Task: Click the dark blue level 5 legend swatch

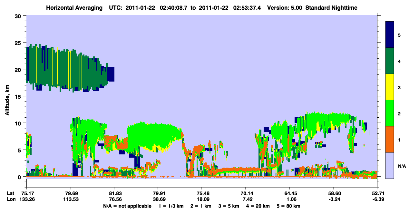Action: tap(390, 35)
